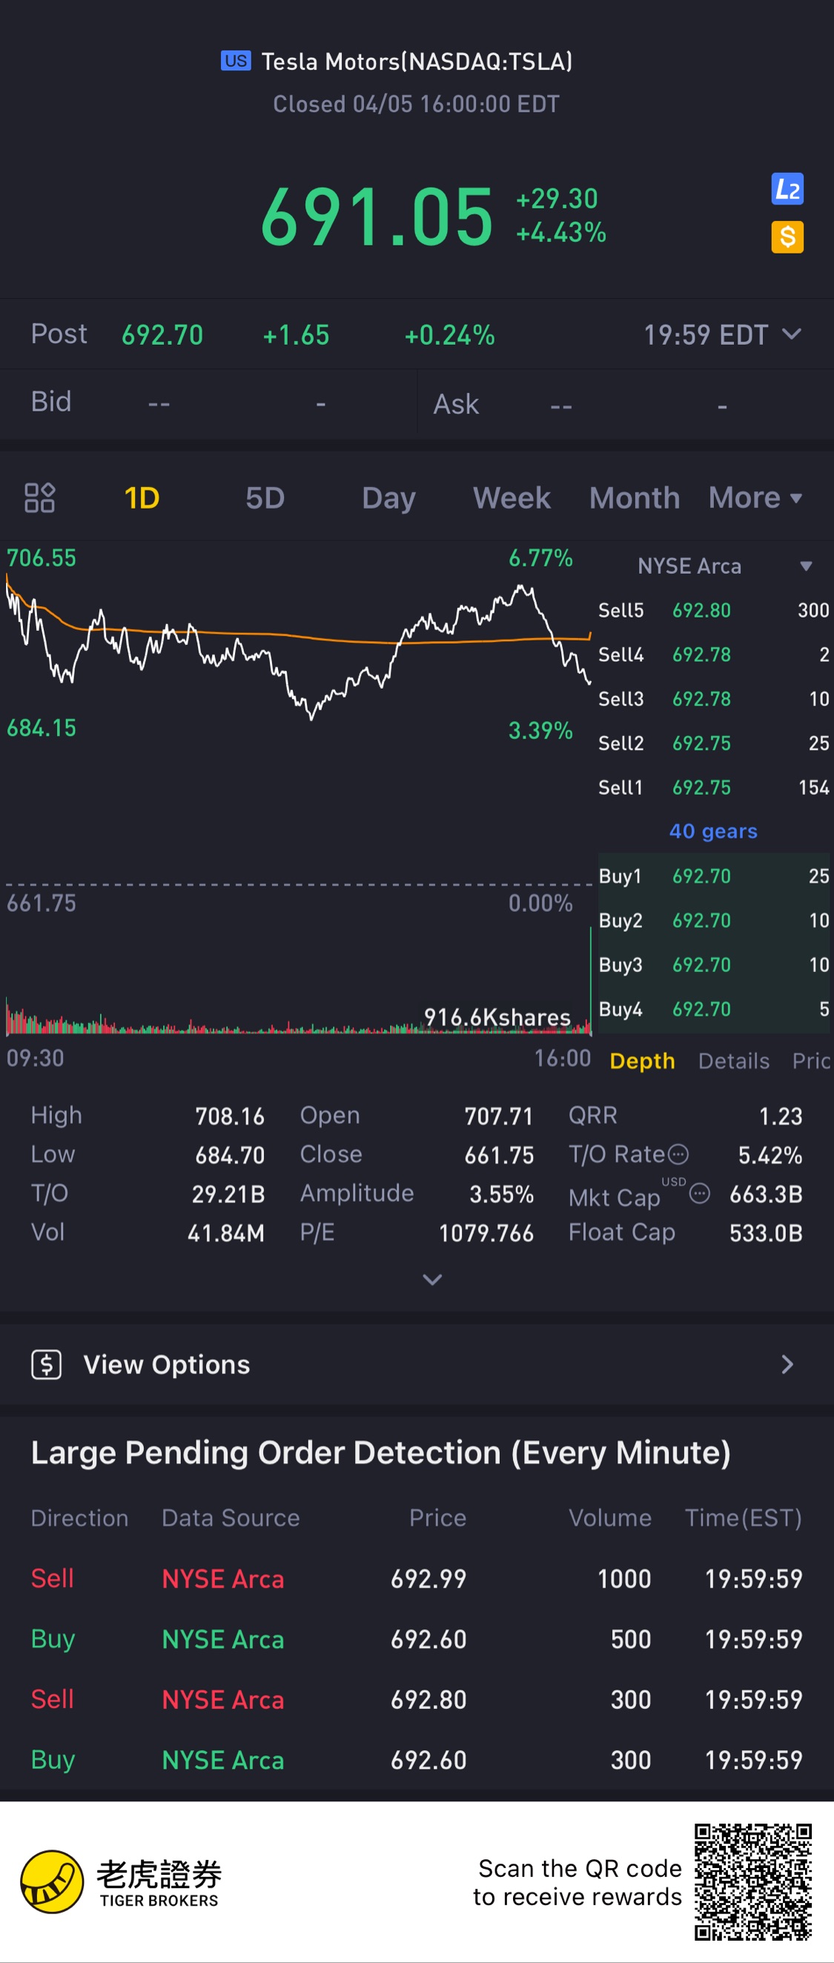Expand more stock statistics with chevron
834x1963 pixels.
(432, 1280)
